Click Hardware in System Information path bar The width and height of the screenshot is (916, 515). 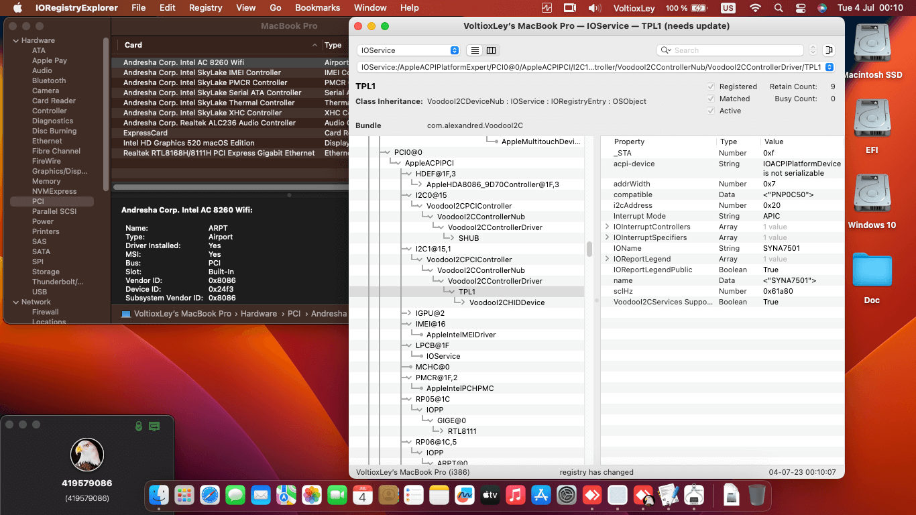click(259, 314)
